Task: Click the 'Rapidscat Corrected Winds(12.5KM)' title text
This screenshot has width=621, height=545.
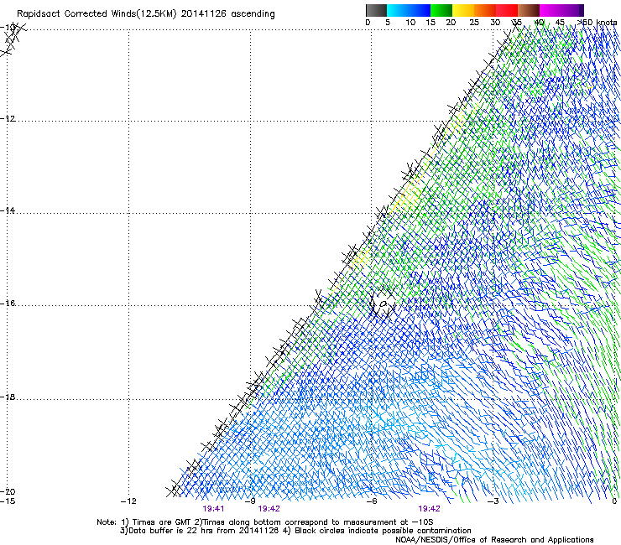Action: [x=97, y=14]
